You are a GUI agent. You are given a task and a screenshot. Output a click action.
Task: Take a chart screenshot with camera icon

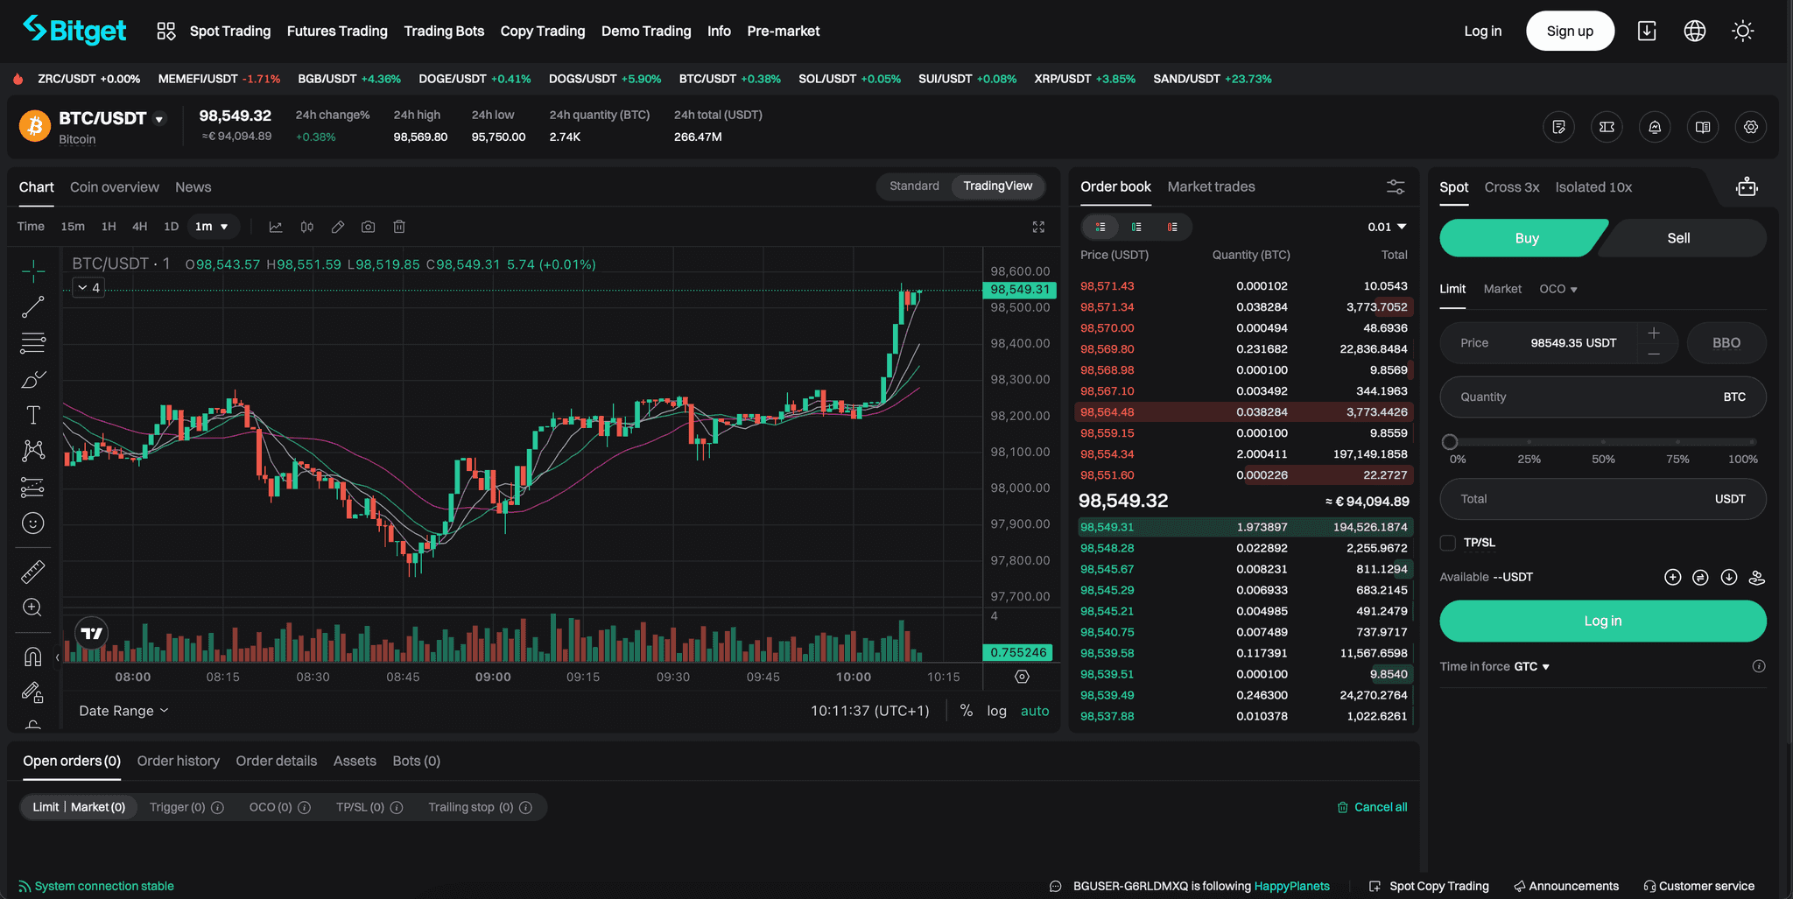[368, 227]
